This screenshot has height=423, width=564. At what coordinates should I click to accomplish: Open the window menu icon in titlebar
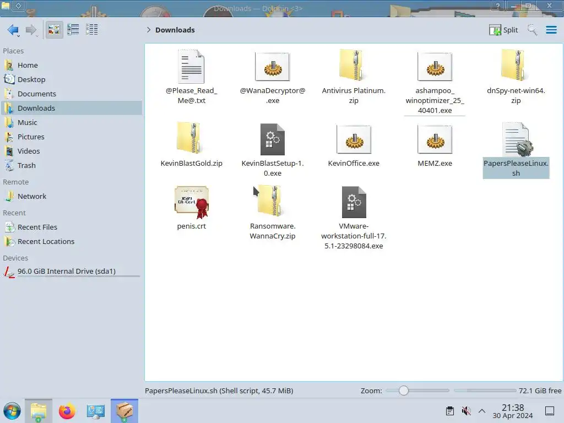coord(6,6)
